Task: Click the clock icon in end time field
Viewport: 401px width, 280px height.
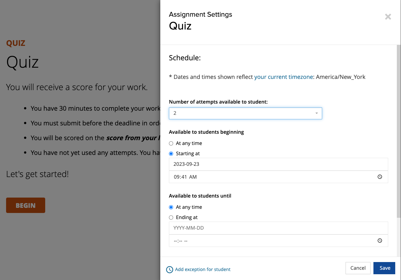Action: pos(380,241)
